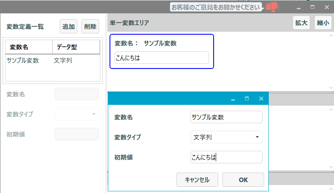
Task: Open the お客様のご意見をお聞かせください feedback banner
Action: pyautogui.click(x=216, y=7)
